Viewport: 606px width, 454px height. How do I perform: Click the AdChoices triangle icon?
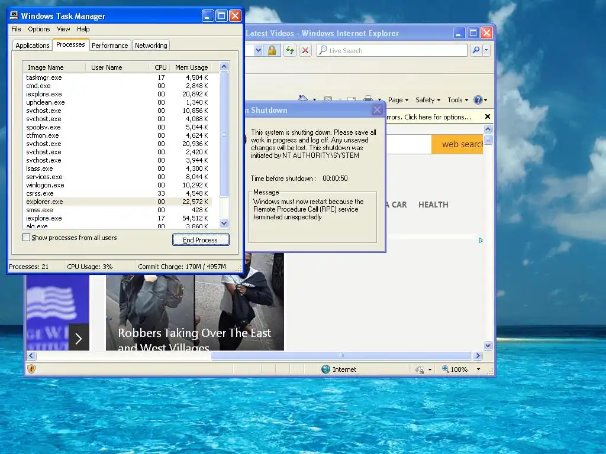(481, 240)
